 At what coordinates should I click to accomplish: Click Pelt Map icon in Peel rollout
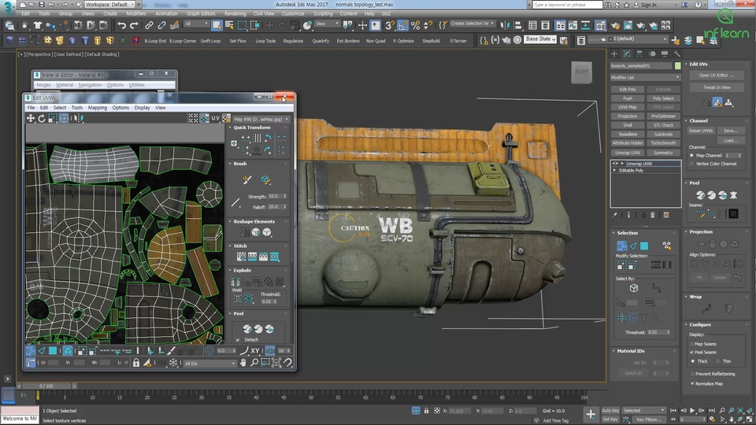click(733, 195)
